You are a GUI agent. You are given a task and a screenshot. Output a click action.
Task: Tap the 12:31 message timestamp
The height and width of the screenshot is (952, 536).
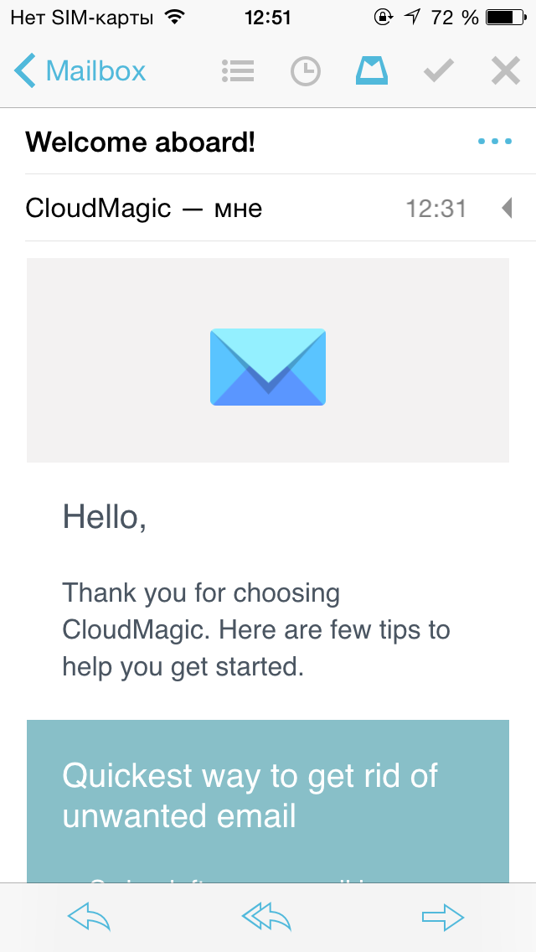tap(435, 209)
